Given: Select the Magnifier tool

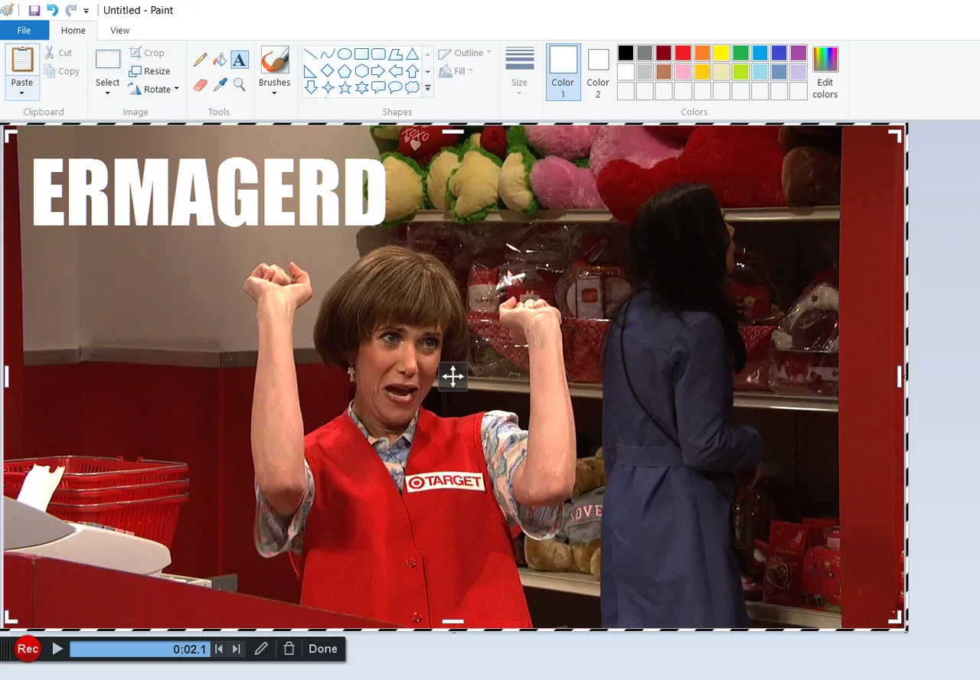Looking at the screenshot, I should click(x=240, y=84).
